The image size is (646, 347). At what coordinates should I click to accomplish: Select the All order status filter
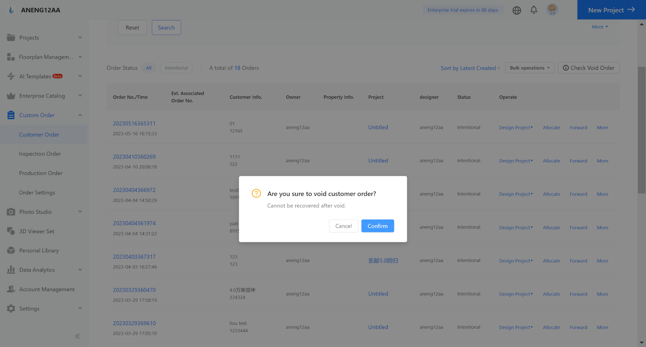pyautogui.click(x=149, y=68)
